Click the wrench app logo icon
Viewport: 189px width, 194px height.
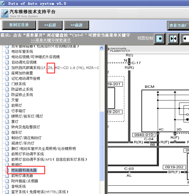(x=5, y=13)
